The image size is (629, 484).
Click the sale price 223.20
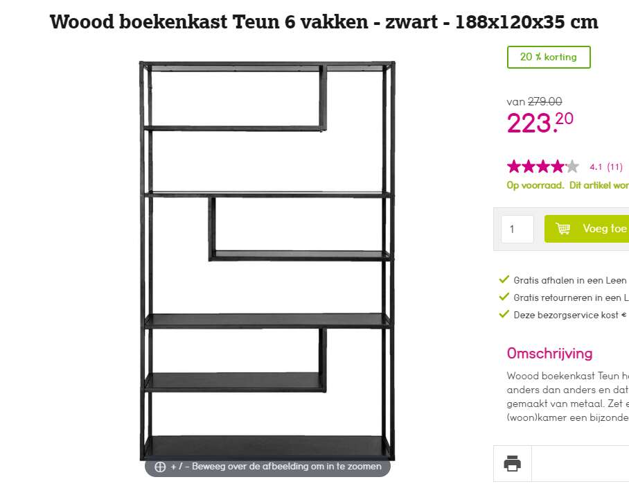click(x=540, y=123)
